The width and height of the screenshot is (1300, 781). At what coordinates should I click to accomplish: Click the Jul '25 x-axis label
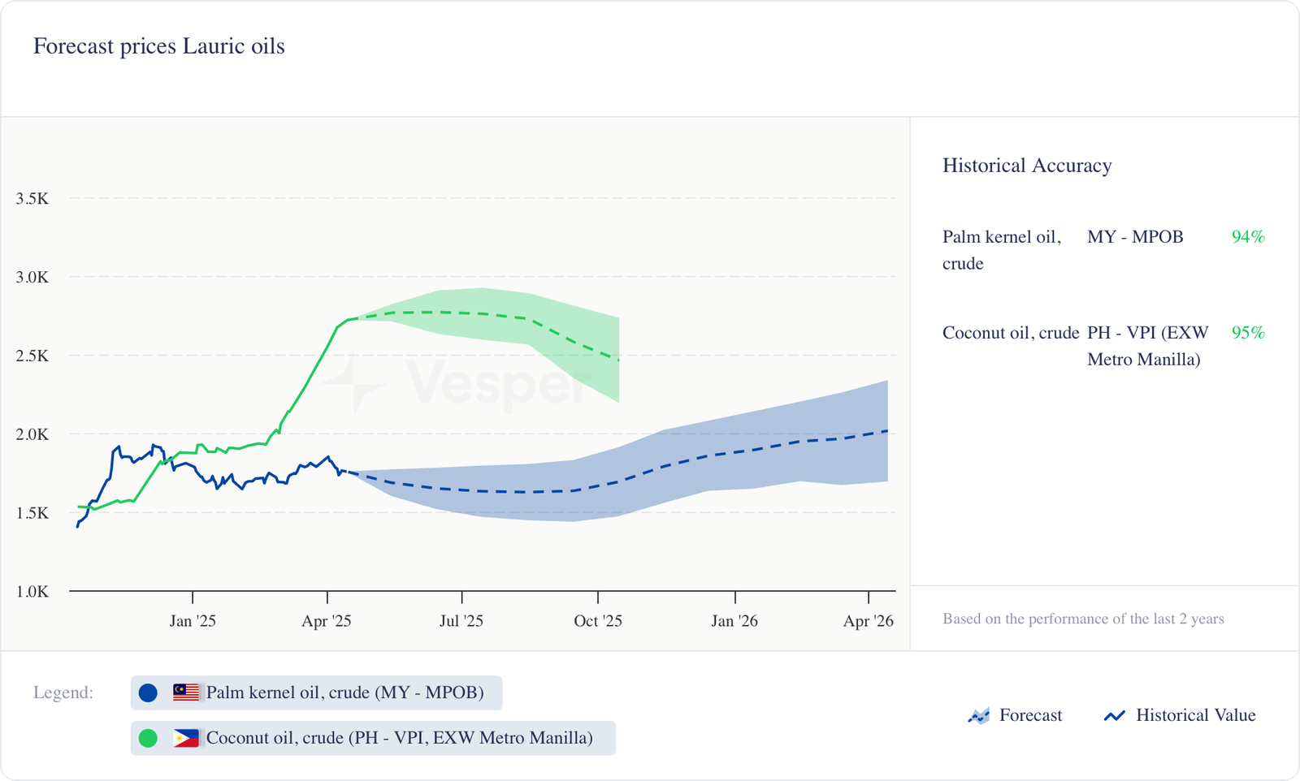click(461, 621)
